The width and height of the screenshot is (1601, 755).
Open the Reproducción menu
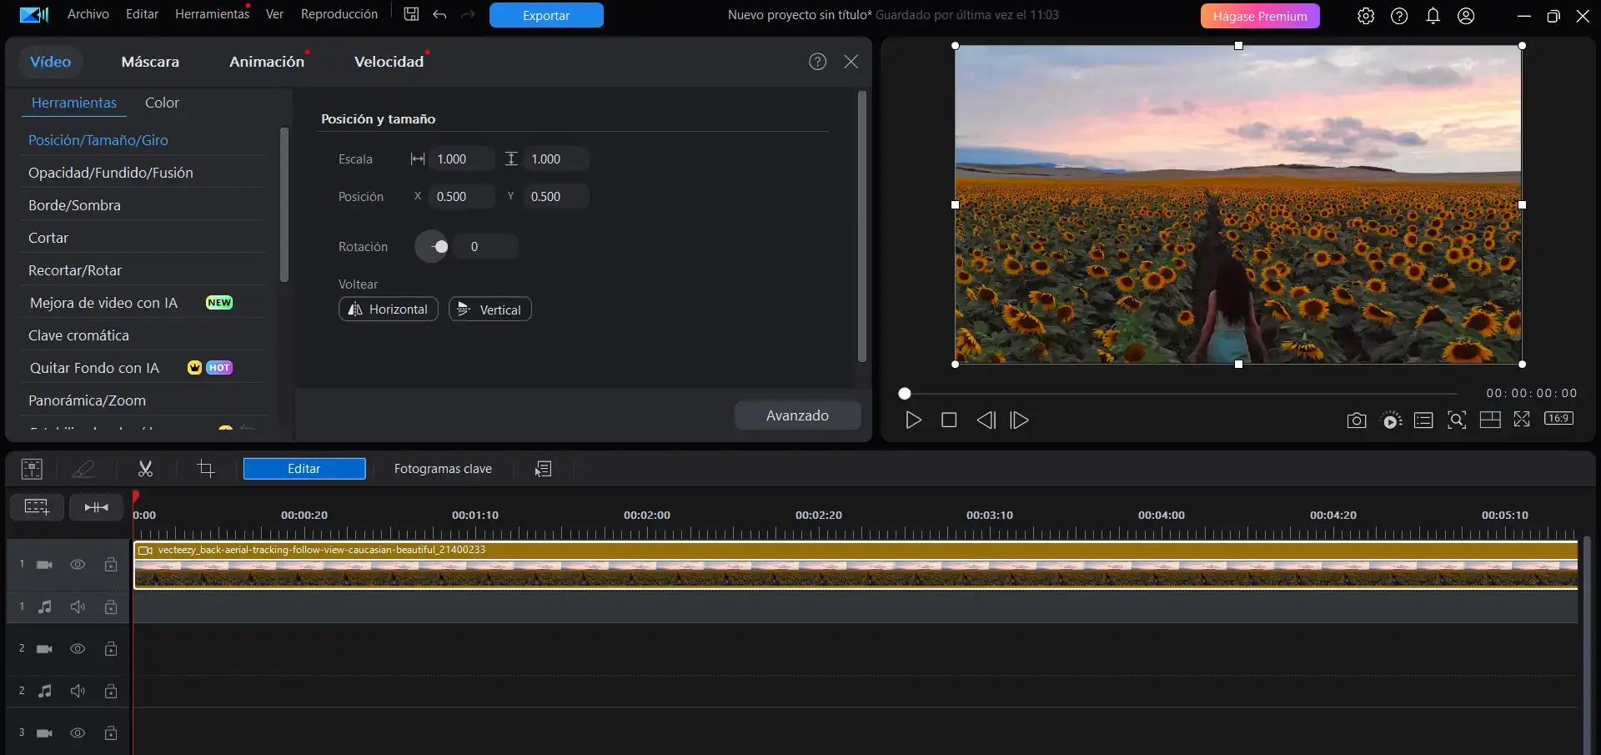pos(339,13)
